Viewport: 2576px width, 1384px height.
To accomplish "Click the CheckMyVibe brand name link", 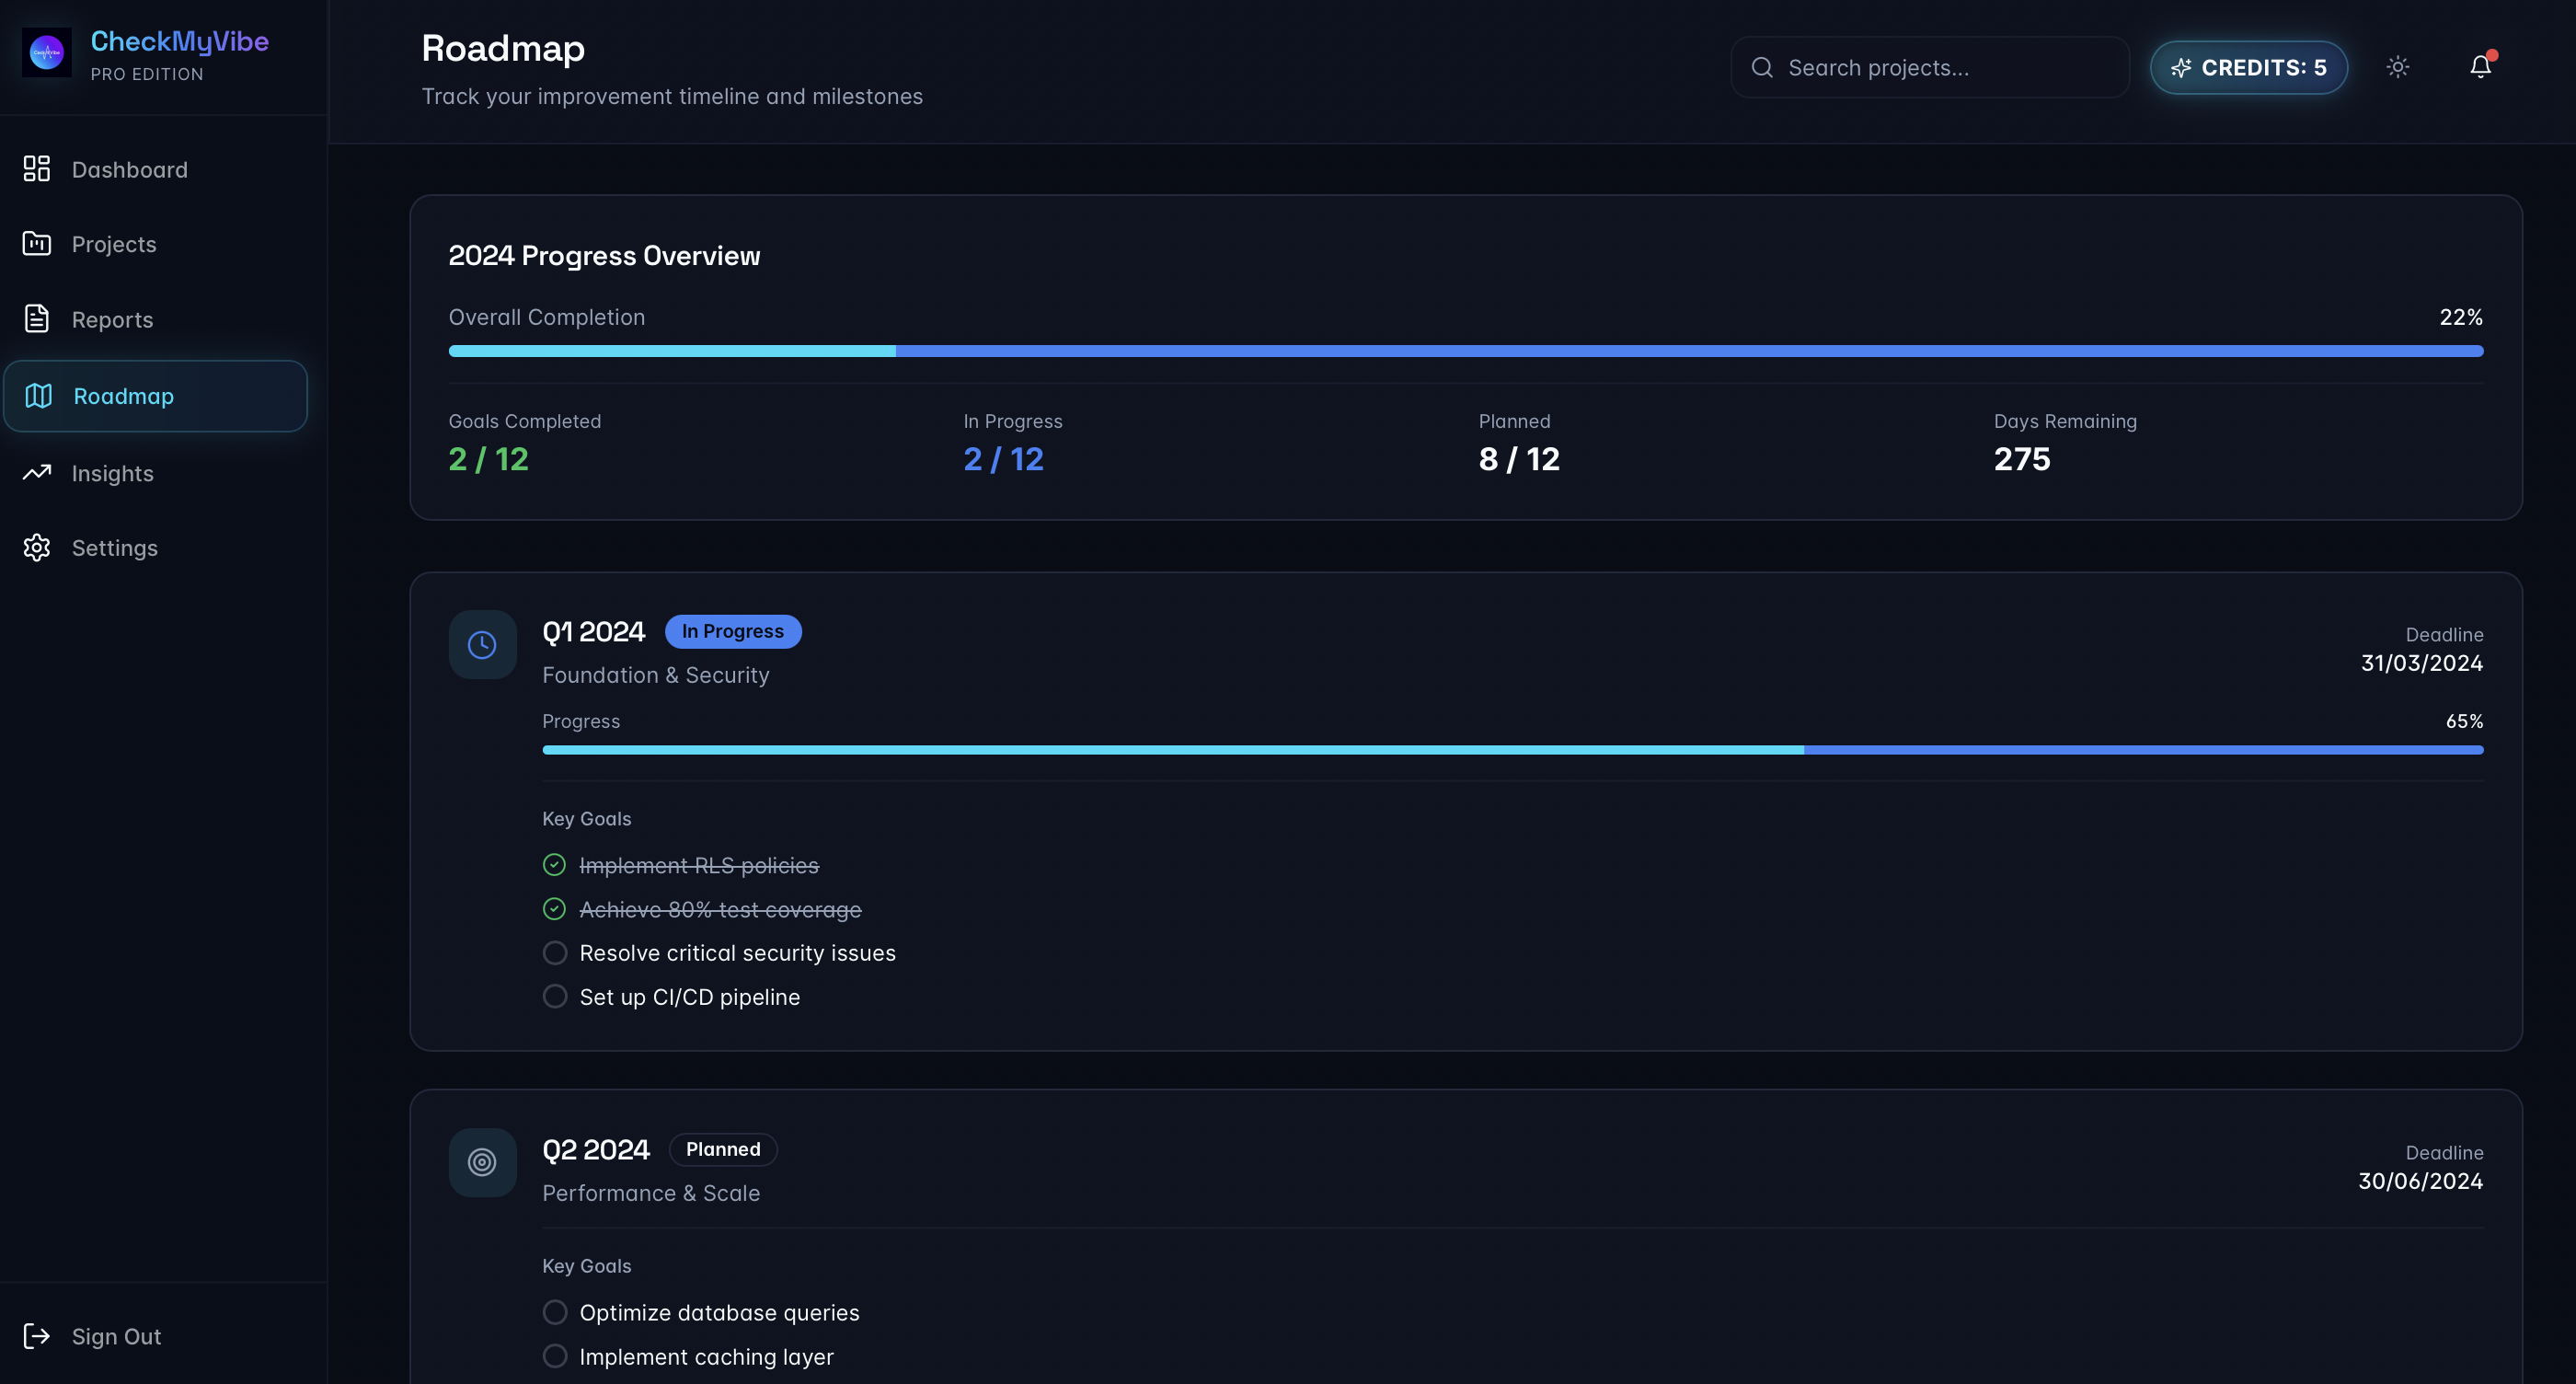I will pyautogui.click(x=180, y=41).
